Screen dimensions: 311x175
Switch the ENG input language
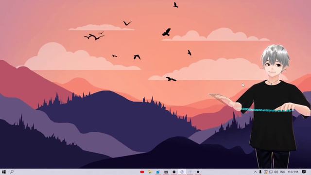pyautogui.click(x=282, y=172)
